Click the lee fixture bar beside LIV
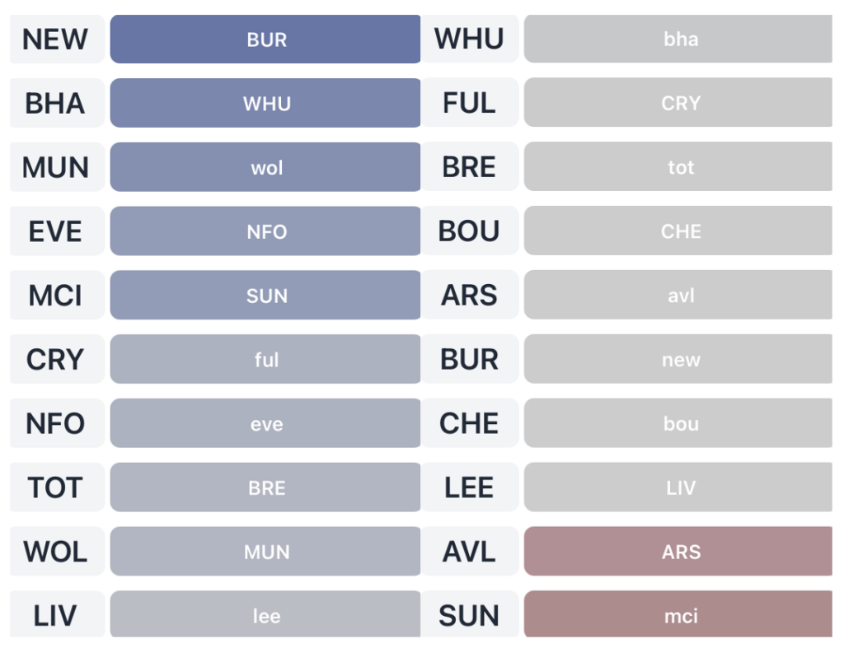Viewport: 844px width, 648px height. click(265, 614)
